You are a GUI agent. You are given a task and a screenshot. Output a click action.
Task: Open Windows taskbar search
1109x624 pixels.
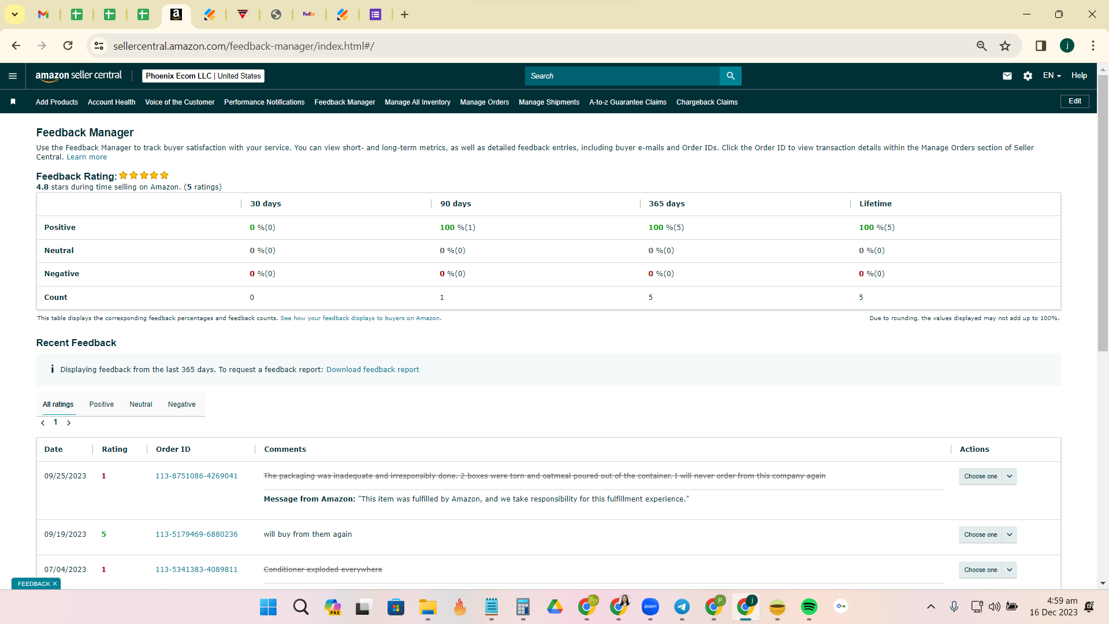click(x=300, y=607)
